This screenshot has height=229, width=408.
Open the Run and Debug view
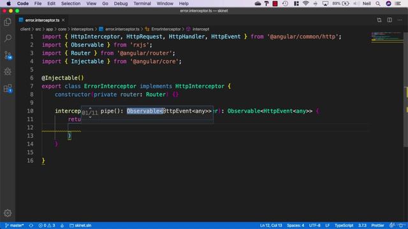click(8, 71)
